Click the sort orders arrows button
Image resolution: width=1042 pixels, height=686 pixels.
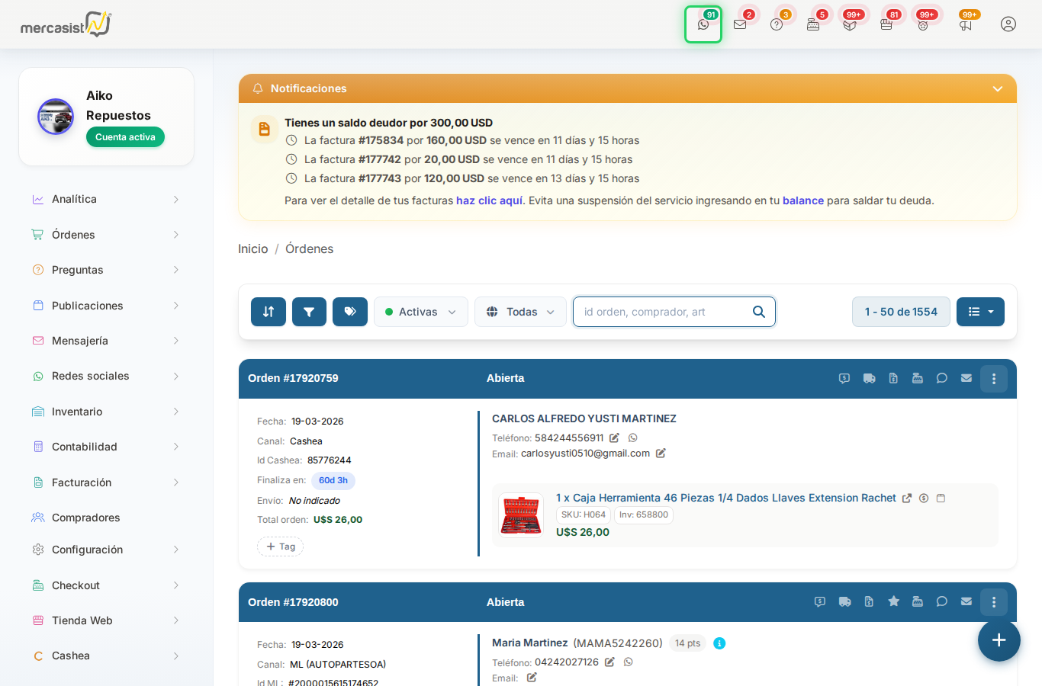tap(269, 312)
